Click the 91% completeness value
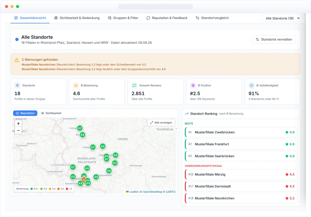 click(254, 93)
